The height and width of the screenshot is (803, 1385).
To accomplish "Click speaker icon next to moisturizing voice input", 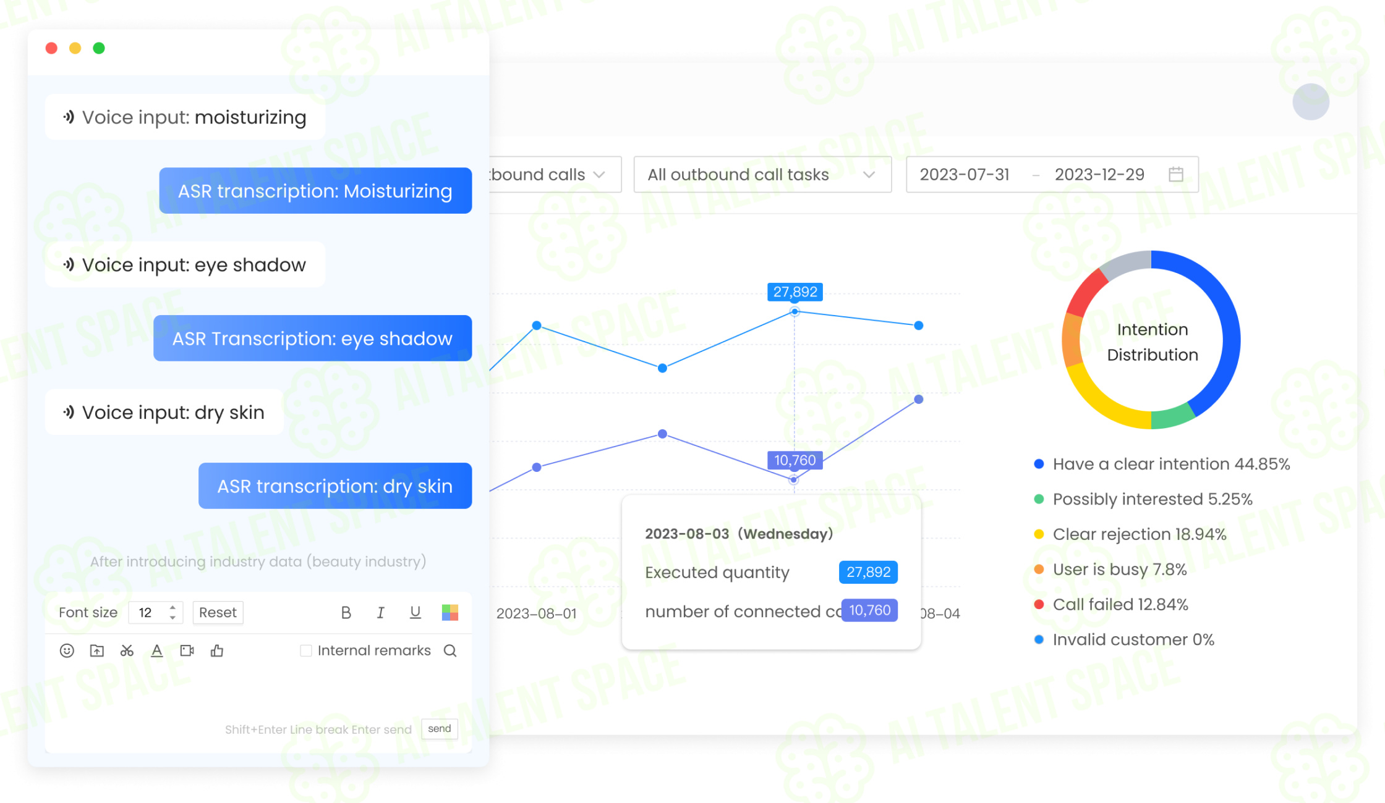I will (x=69, y=117).
